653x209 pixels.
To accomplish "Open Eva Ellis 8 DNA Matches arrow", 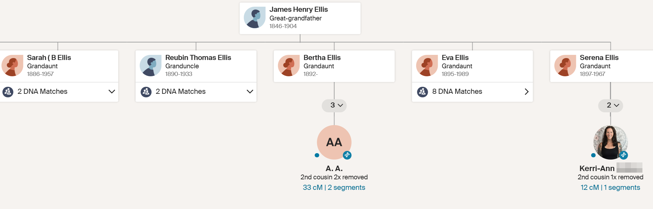I will click(526, 92).
